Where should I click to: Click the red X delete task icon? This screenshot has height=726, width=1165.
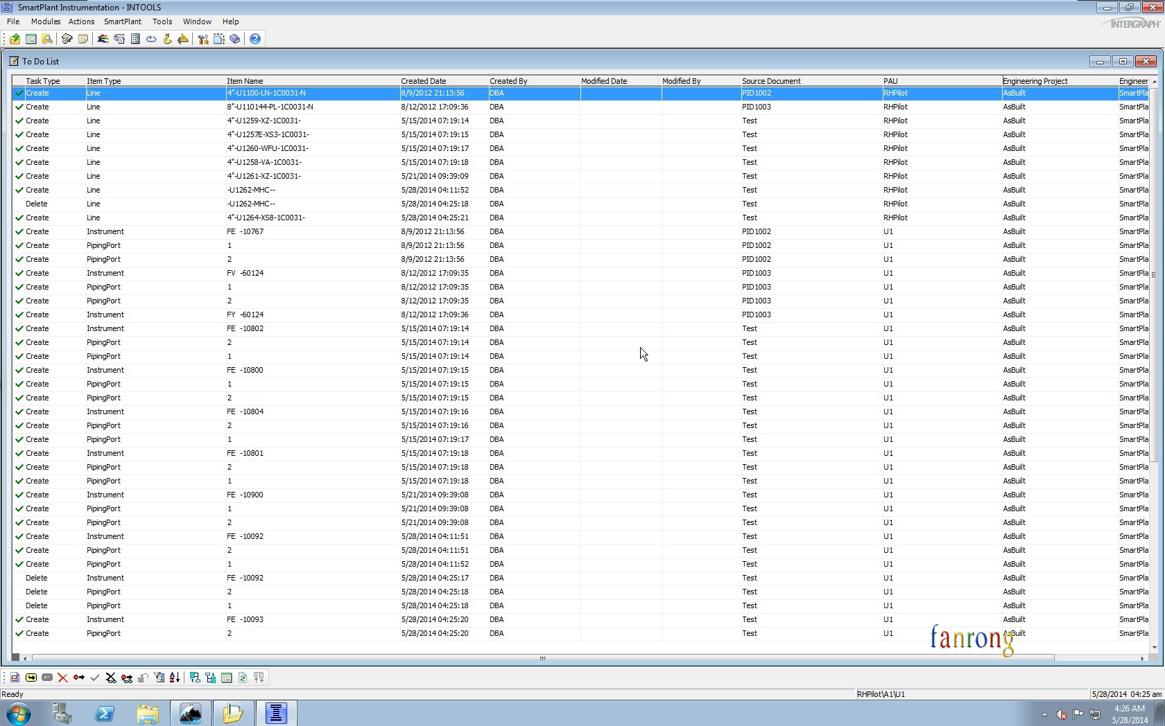click(x=63, y=678)
